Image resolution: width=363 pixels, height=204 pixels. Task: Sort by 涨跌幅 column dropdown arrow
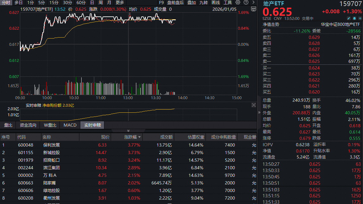[x=140, y=137]
